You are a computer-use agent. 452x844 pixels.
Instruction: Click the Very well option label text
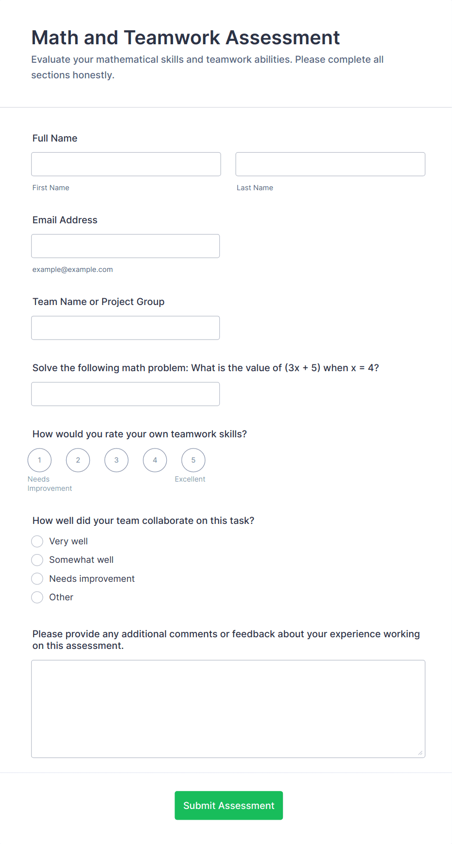pos(68,541)
